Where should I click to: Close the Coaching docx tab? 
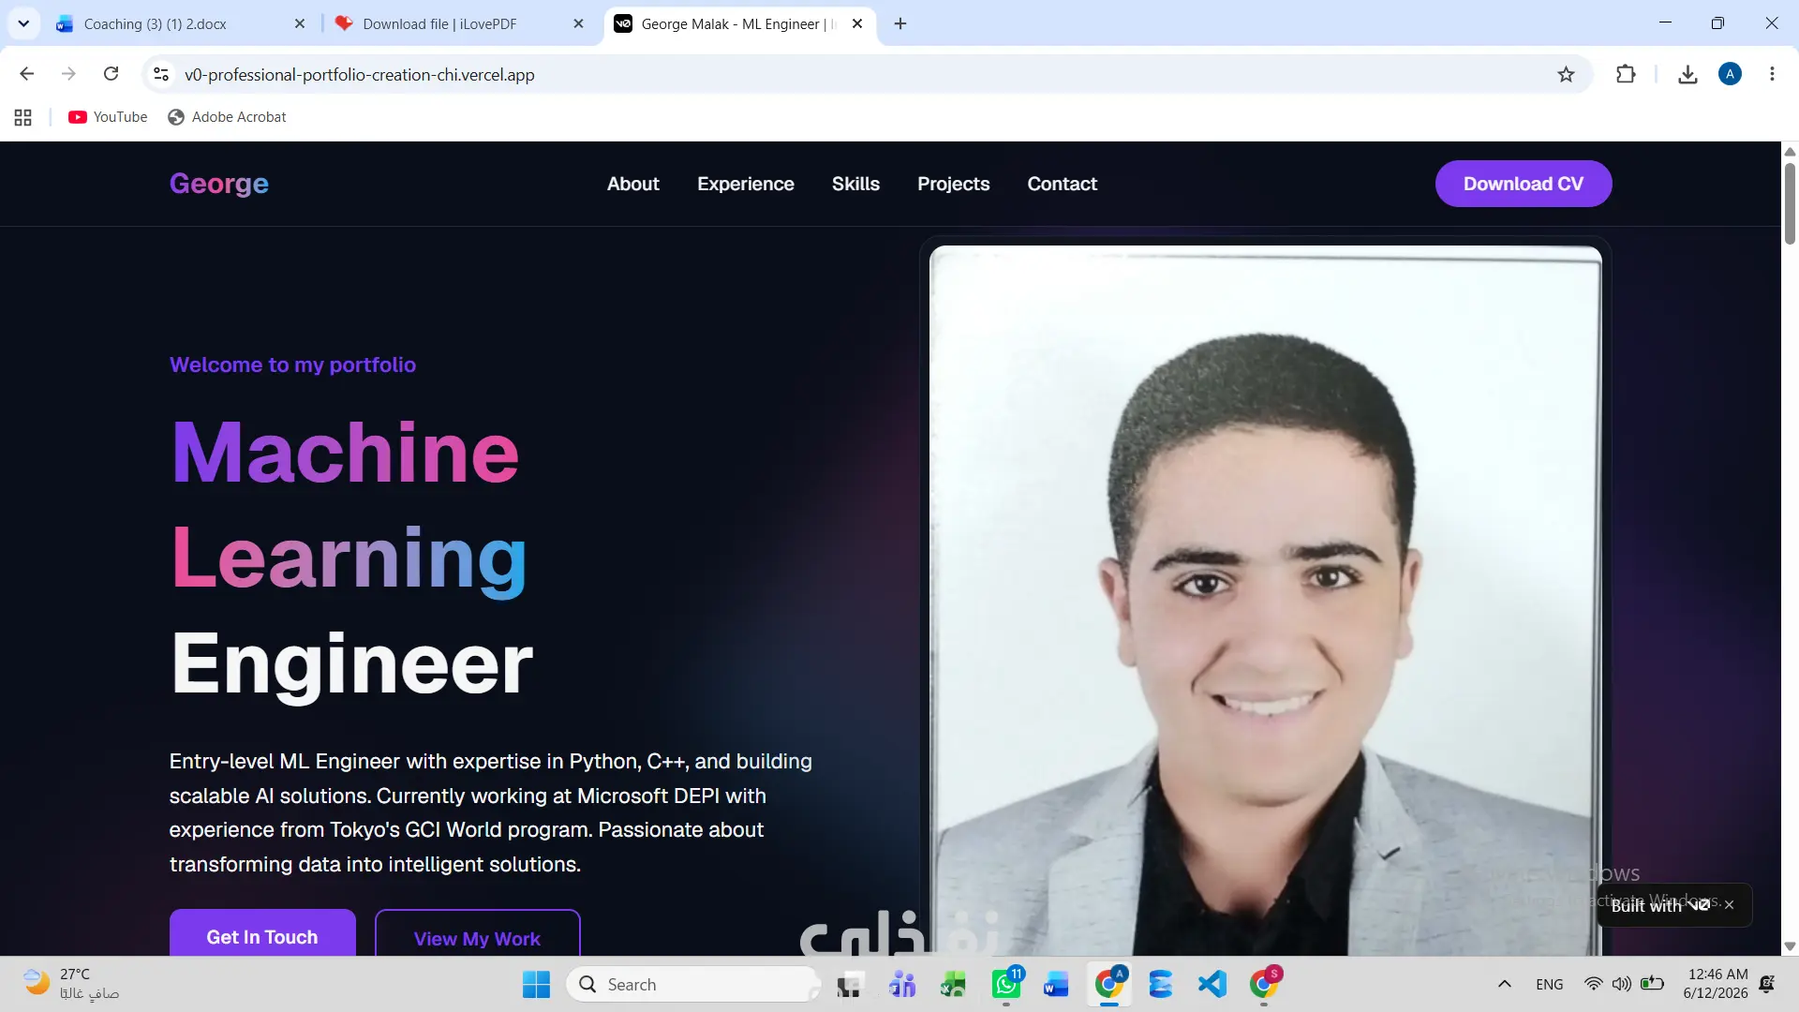(300, 23)
